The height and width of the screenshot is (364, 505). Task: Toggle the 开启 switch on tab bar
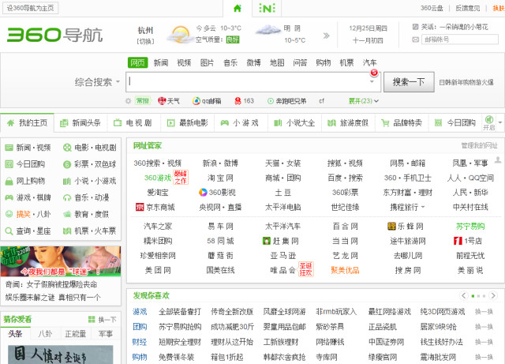pos(489,123)
